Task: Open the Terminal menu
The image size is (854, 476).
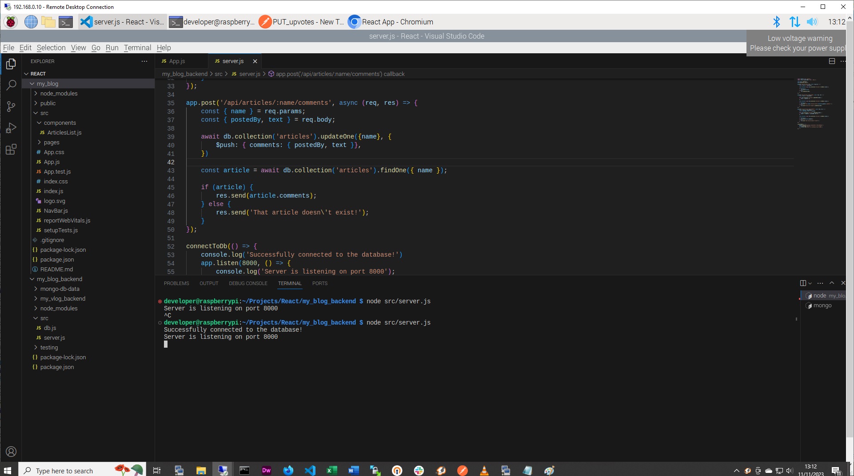Action: pos(137,48)
